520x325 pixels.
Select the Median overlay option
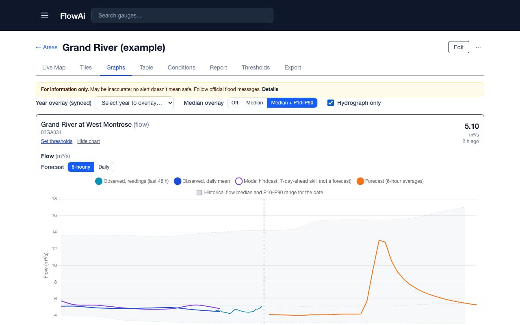[254, 103]
